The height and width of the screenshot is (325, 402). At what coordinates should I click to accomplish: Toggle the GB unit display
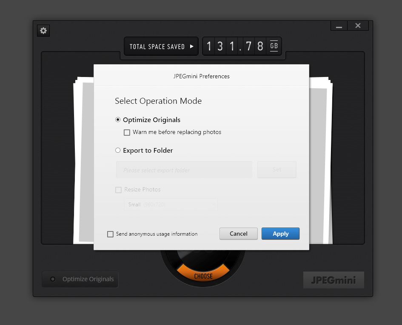click(x=274, y=46)
